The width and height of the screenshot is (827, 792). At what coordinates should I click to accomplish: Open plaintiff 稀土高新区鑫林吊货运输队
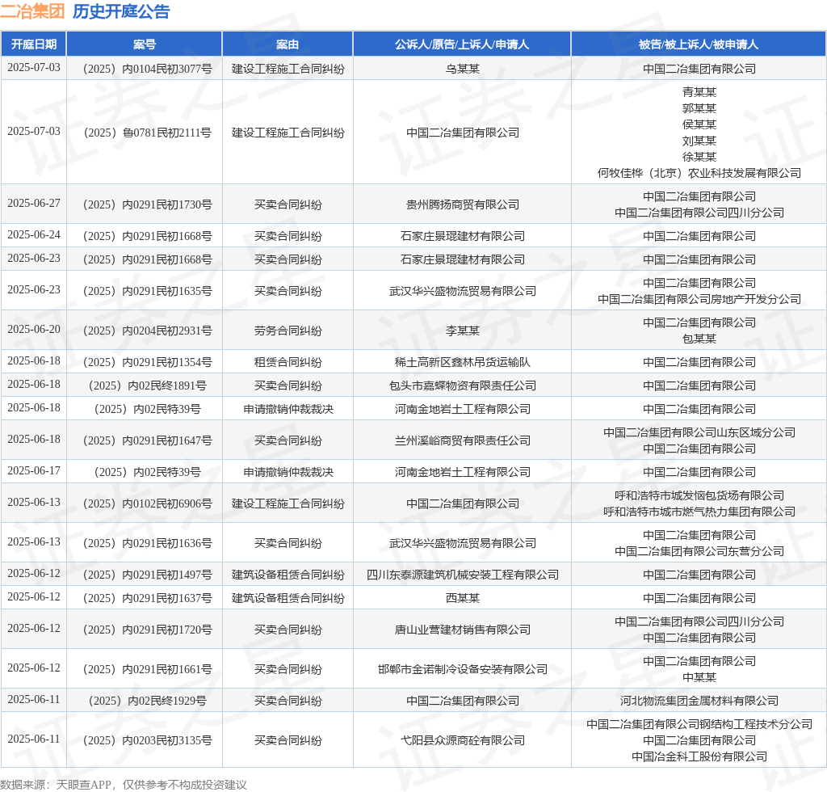tap(462, 362)
